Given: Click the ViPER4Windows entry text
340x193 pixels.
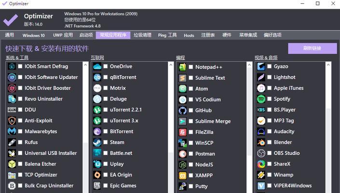Looking at the screenshot, I should pyautogui.click(x=293, y=186).
